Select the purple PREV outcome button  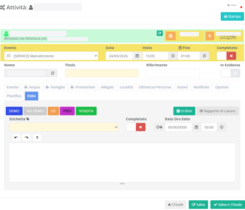tap(67, 111)
